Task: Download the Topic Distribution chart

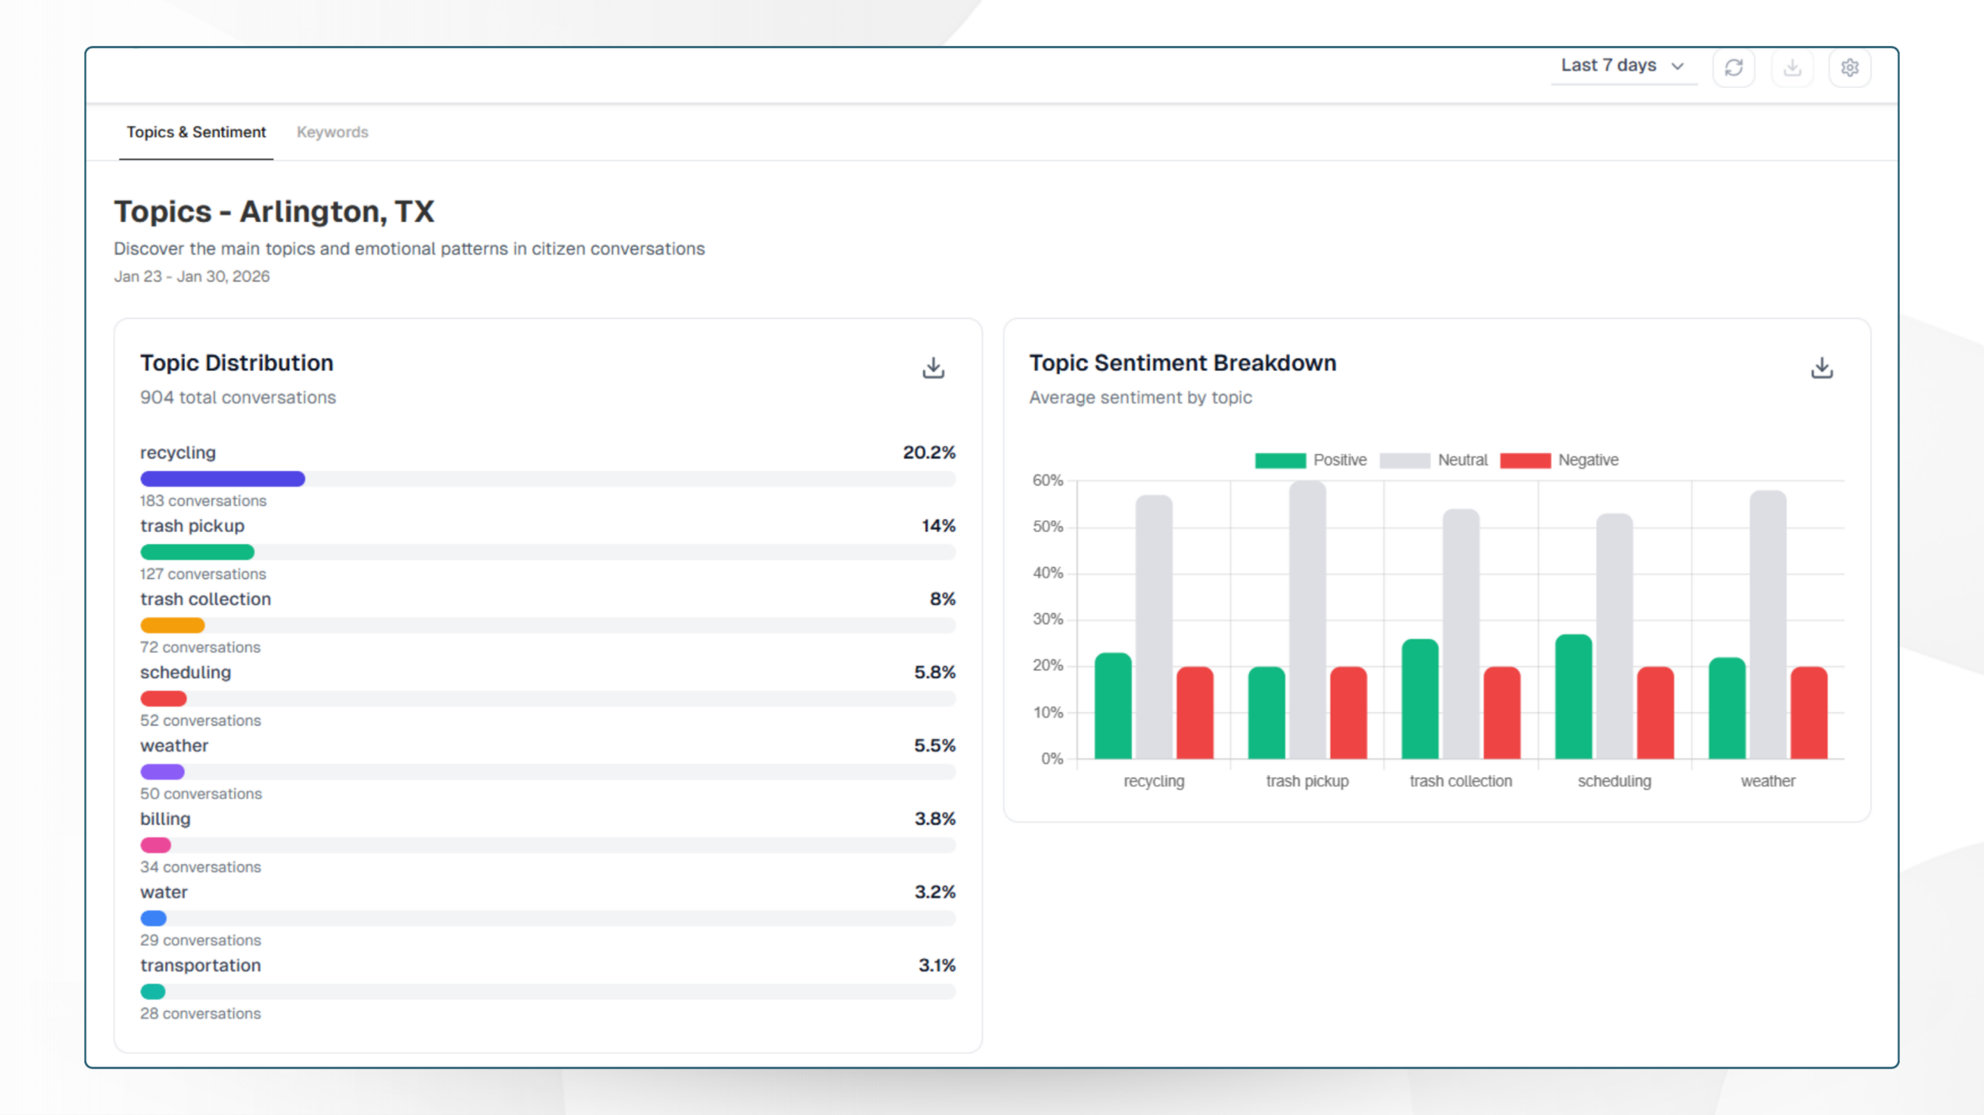Action: (933, 368)
